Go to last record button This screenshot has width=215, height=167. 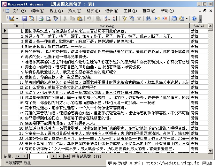click(60, 156)
